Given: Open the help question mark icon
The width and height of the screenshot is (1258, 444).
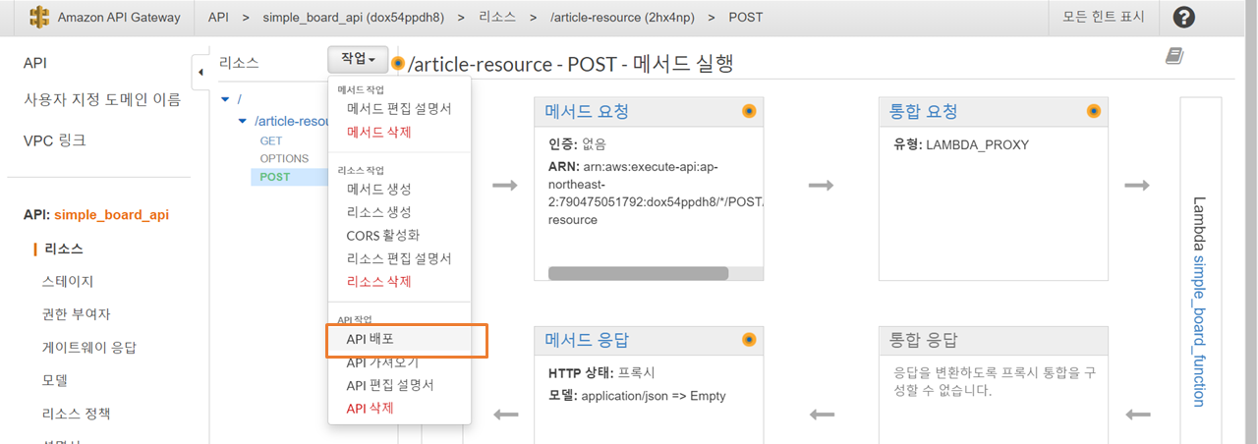Looking at the screenshot, I should click(1184, 18).
